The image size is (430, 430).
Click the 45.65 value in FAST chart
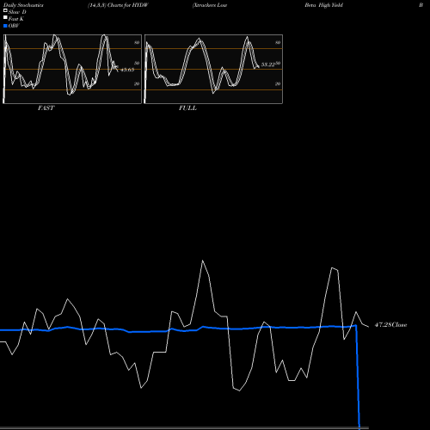[127, 70]
